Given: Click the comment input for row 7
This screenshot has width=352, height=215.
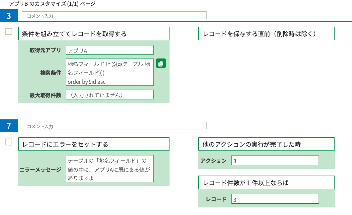Looking at the screenshot, I should (x=114, y=126).
